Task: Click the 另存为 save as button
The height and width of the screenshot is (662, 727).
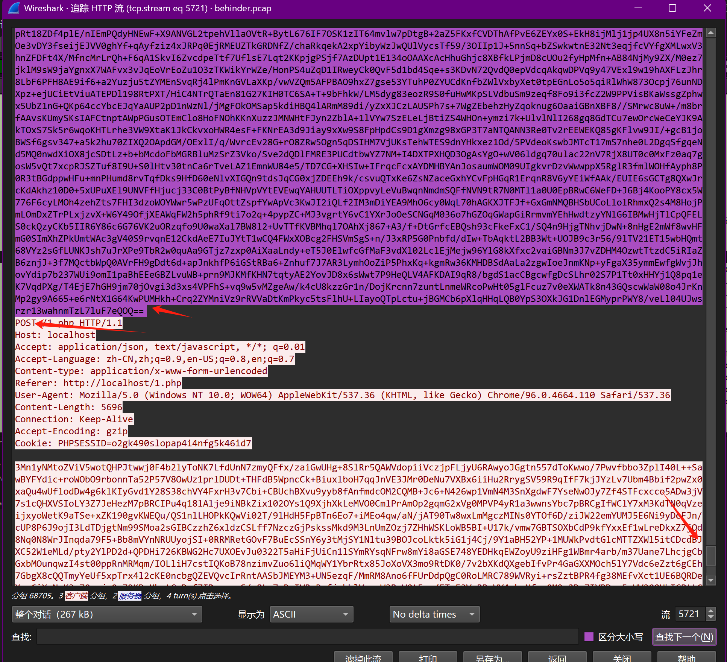Action: pos(492,657)
